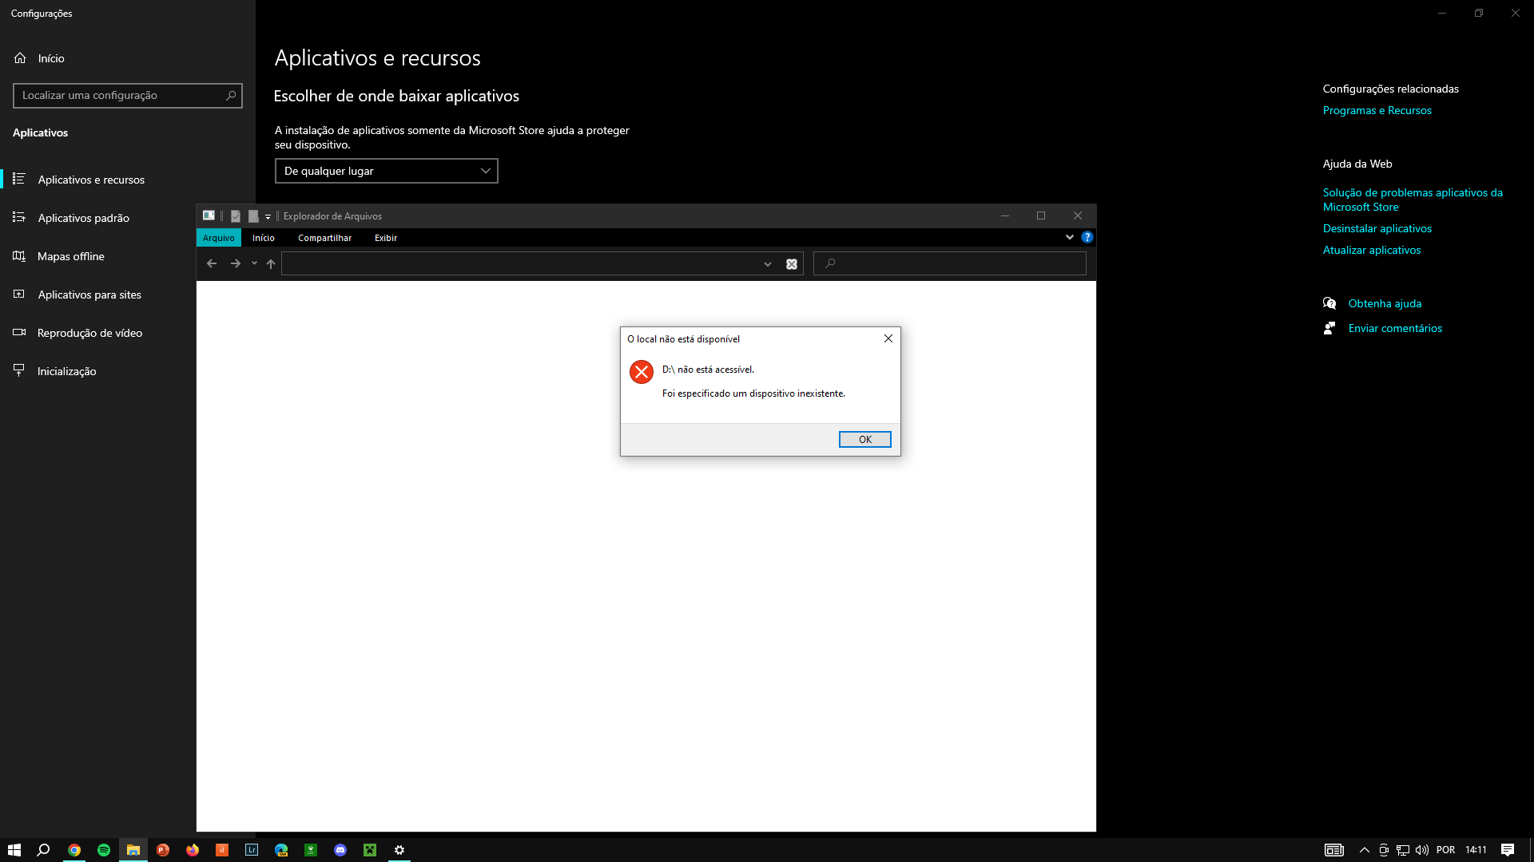This screenshot has height=862, width=1534.
Task: Switch to the Início ribbon tab
Action: coord(264,238)
